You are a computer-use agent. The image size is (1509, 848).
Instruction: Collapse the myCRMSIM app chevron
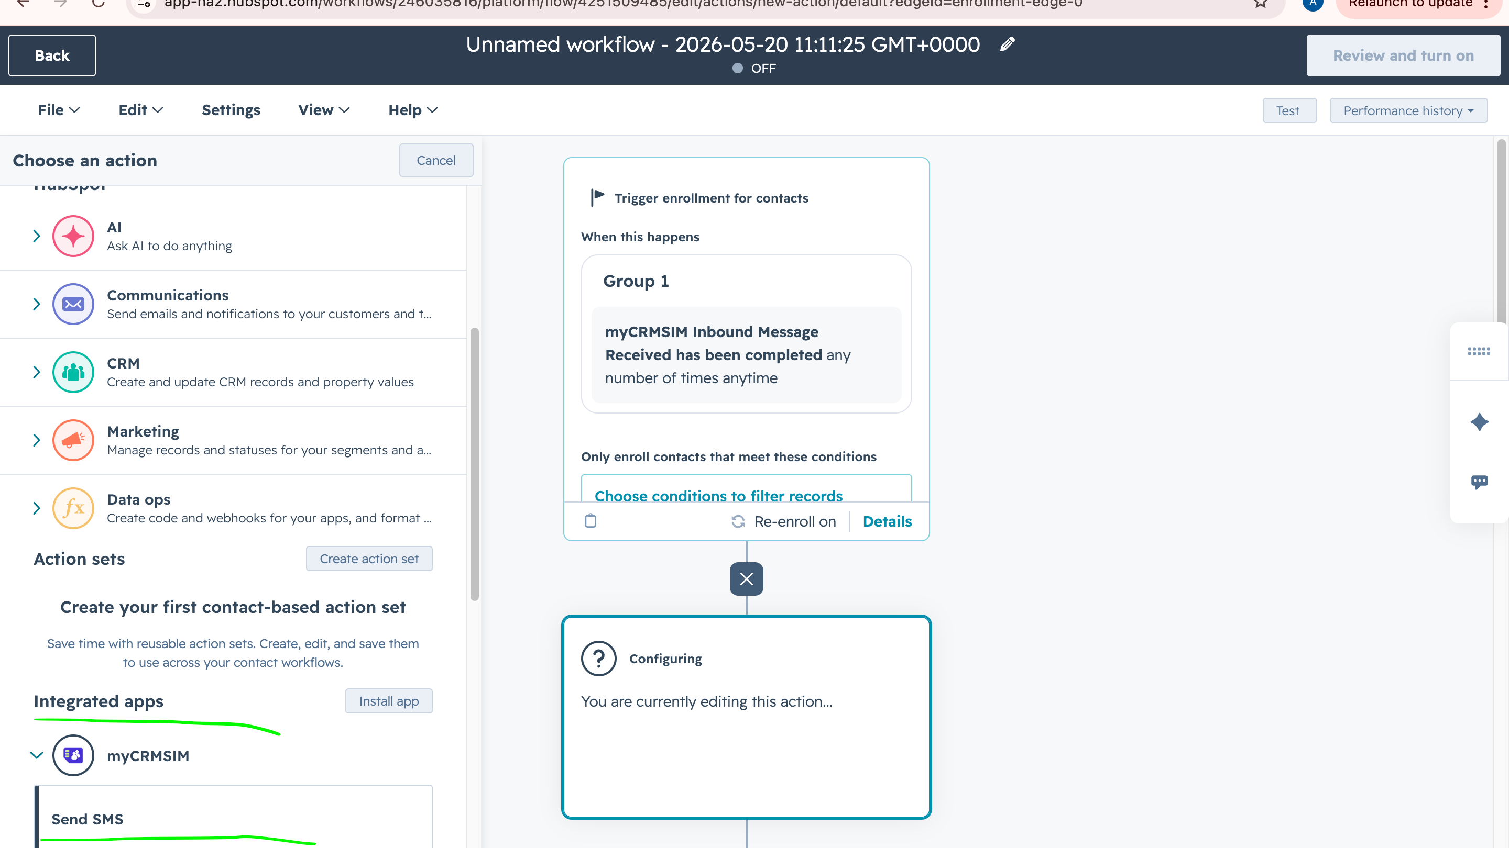[36, 755]
